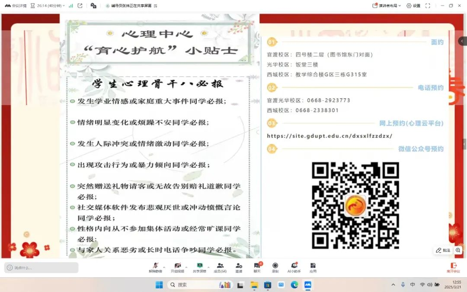Click phone number 0668-2338301

tap(317, 110)
